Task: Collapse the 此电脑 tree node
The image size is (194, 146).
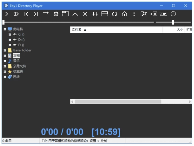Action: (x=5, y=29)
